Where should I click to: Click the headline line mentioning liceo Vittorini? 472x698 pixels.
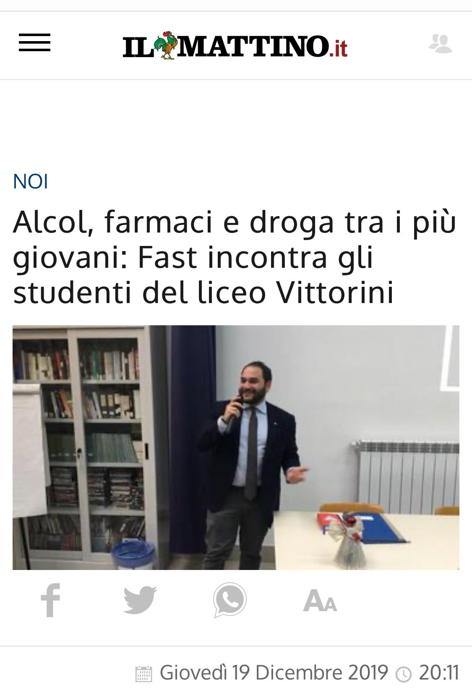203,292
